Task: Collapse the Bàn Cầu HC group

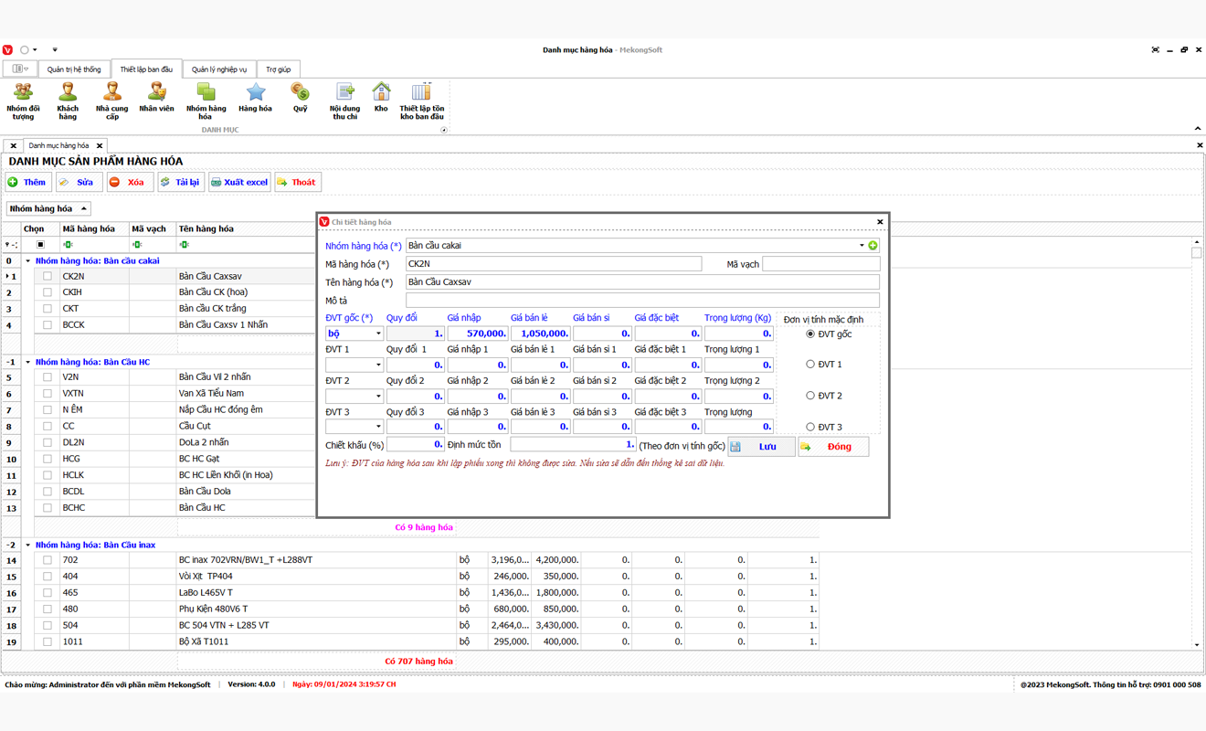Action: tap(27, 363)
